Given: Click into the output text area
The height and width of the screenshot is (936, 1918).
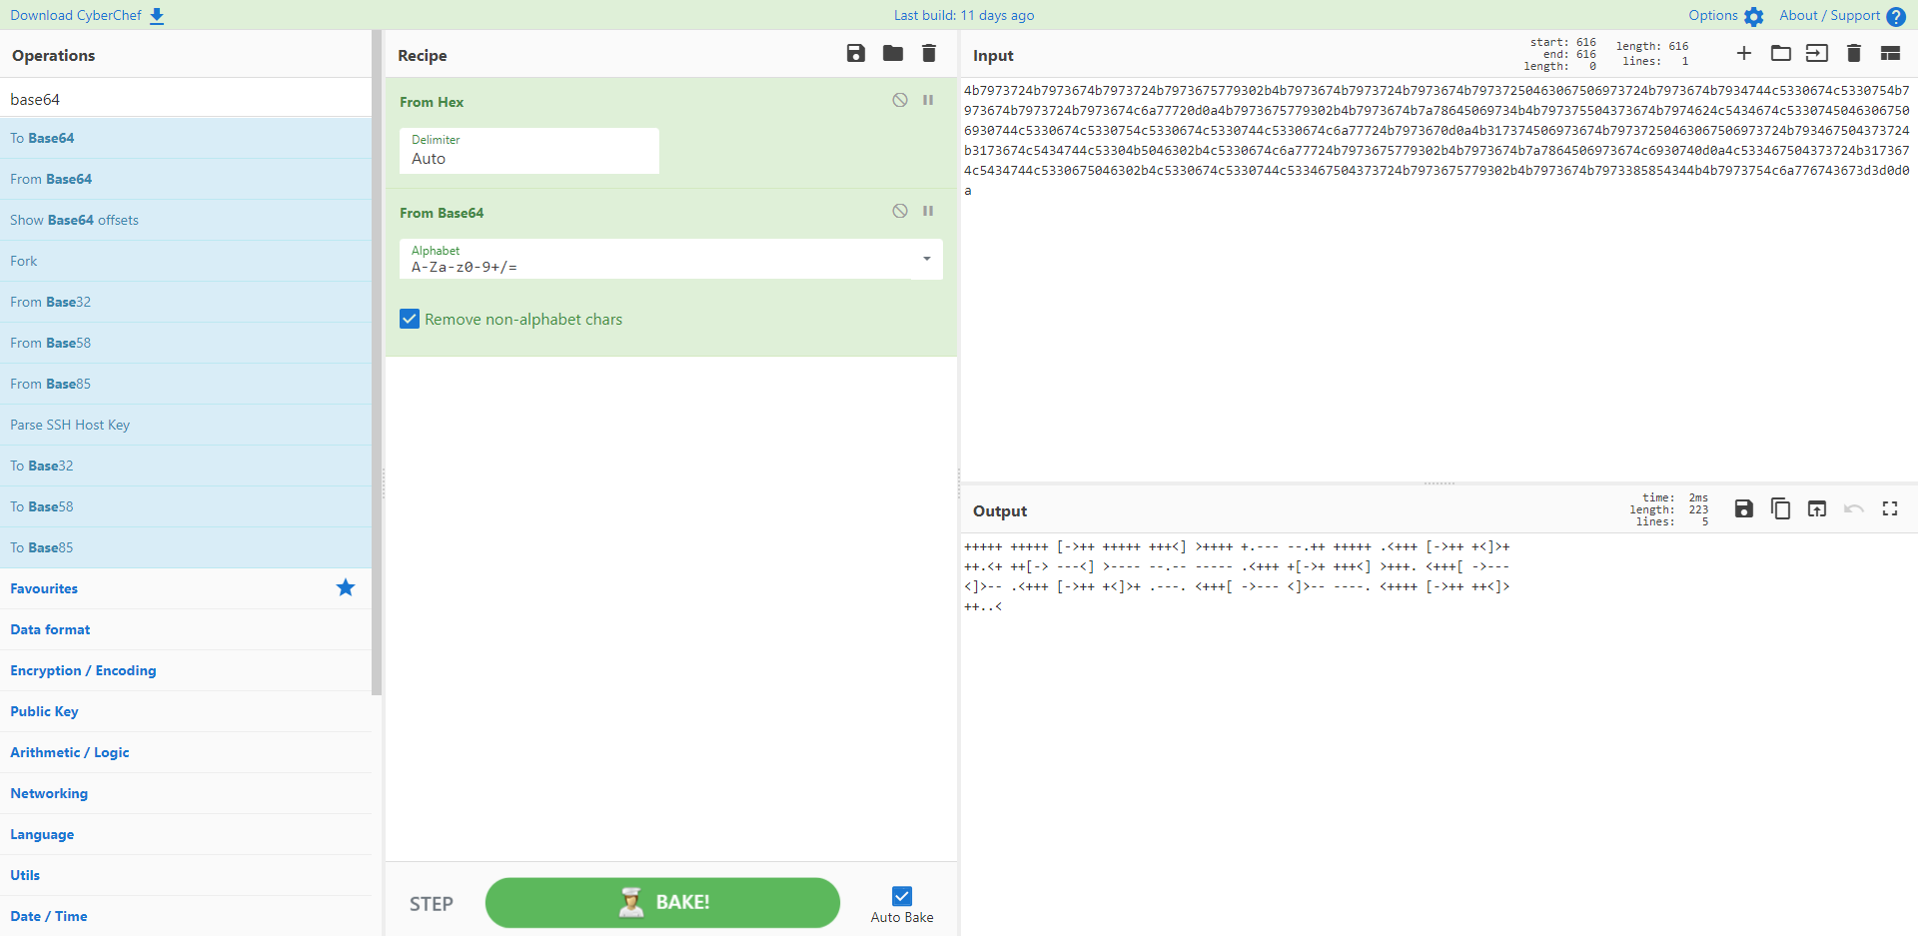Looking at the screenshot, I should click(x=1438, y=734).
